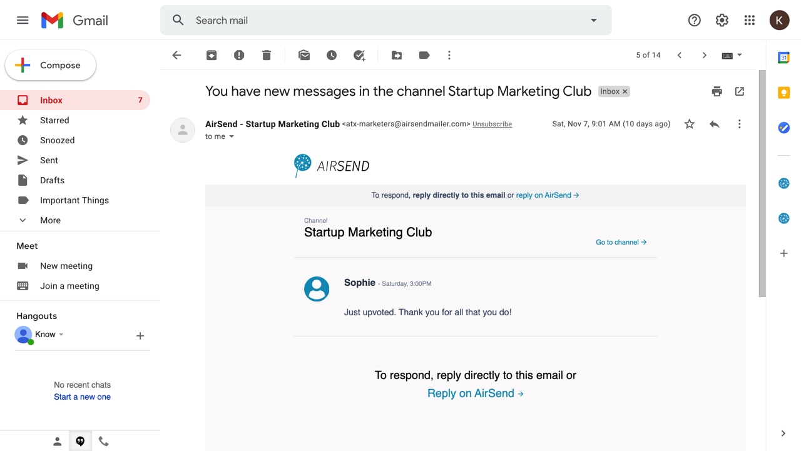Add new Hangouts conversation plus

140,336
